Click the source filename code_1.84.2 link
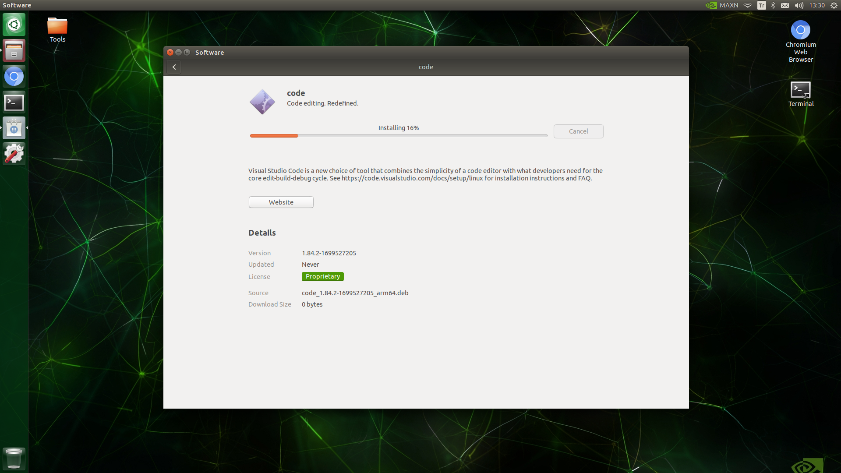 click(355, 293)
